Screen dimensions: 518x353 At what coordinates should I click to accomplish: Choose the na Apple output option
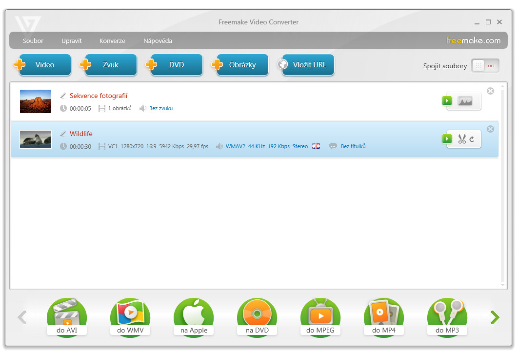(x=194, y=317)
